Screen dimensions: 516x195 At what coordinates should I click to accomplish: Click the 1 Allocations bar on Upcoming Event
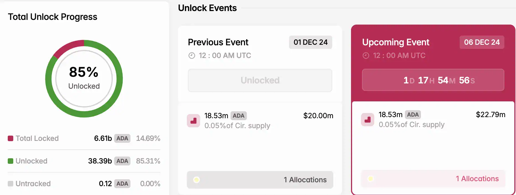point(433,179)
